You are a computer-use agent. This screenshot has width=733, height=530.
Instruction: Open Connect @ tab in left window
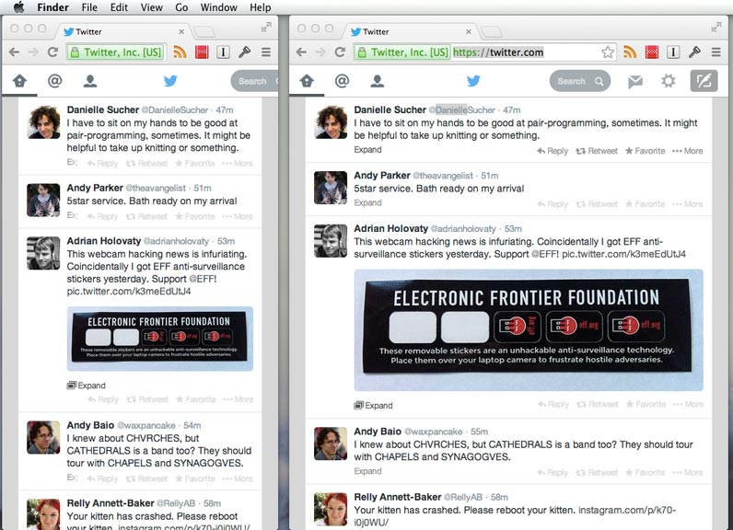[54, 81]
